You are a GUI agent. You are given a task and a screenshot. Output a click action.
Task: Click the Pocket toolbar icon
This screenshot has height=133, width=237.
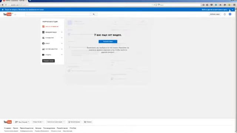(x=211, y=5)
